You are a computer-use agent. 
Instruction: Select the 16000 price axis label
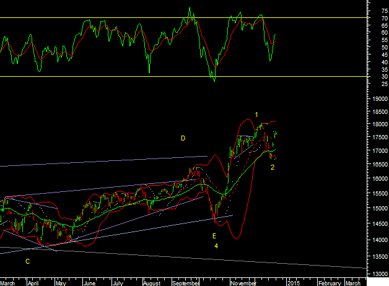[376, 180]
